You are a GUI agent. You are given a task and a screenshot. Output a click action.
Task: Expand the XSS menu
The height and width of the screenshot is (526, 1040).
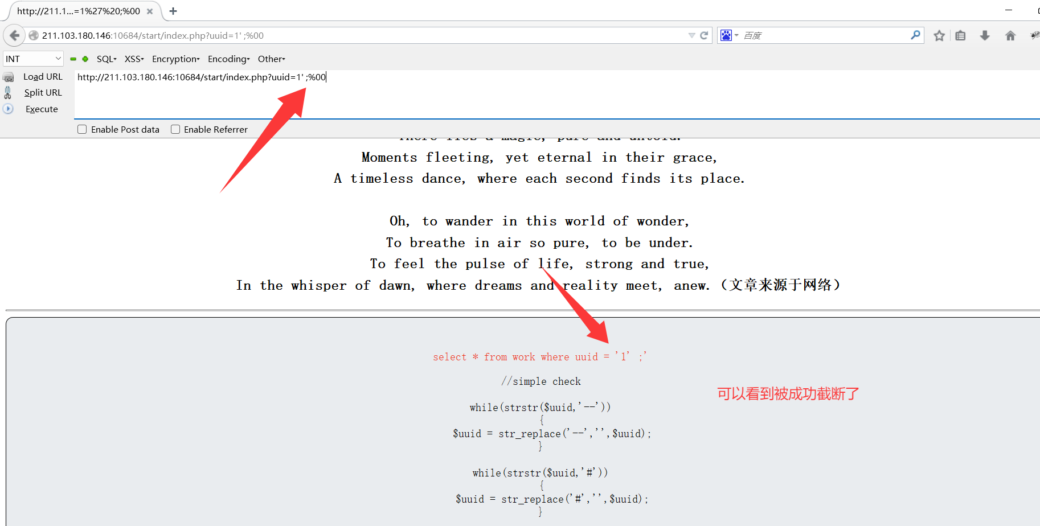pos(134,59)
